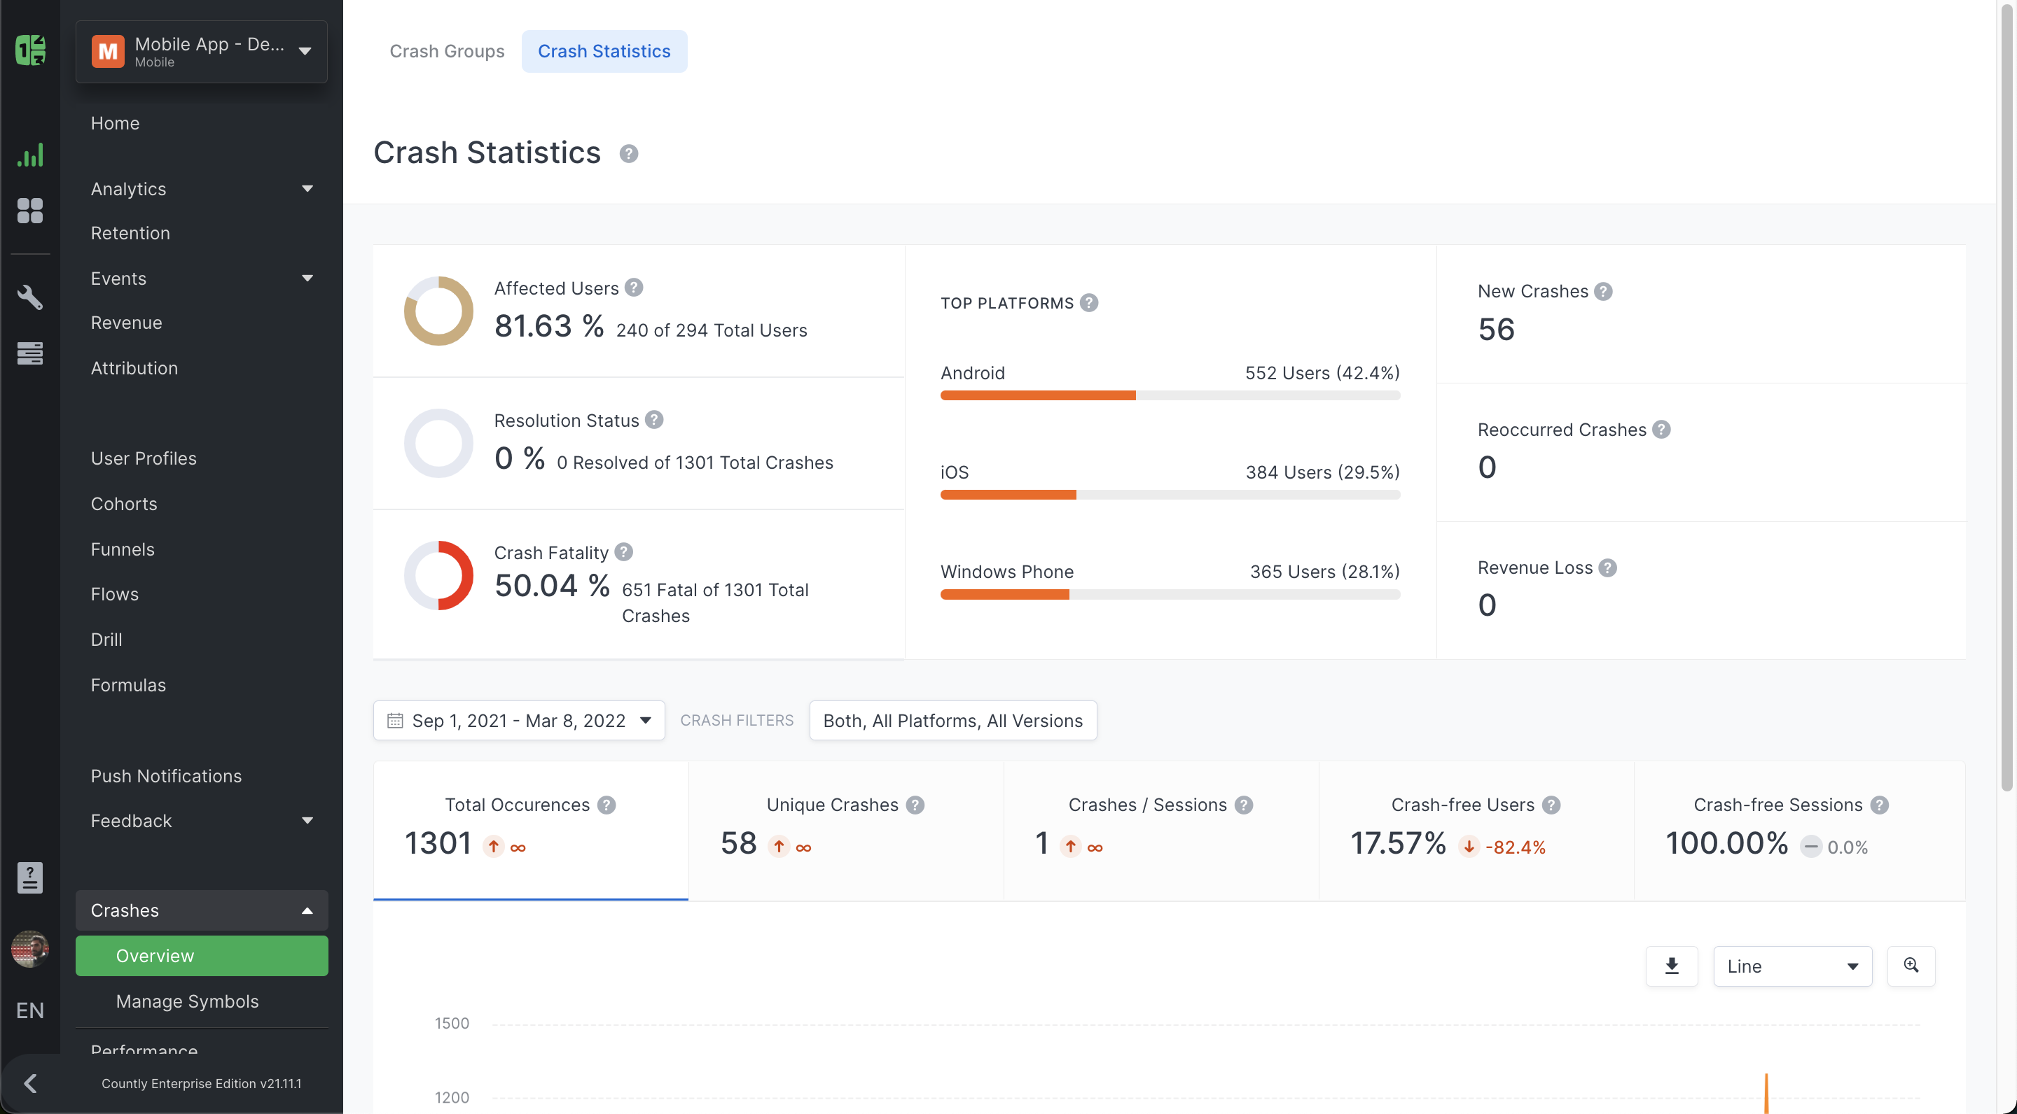This screenshot has width=2017, height=1114.
Task: Click the Countly logo icon
Action: pos(29,50)
